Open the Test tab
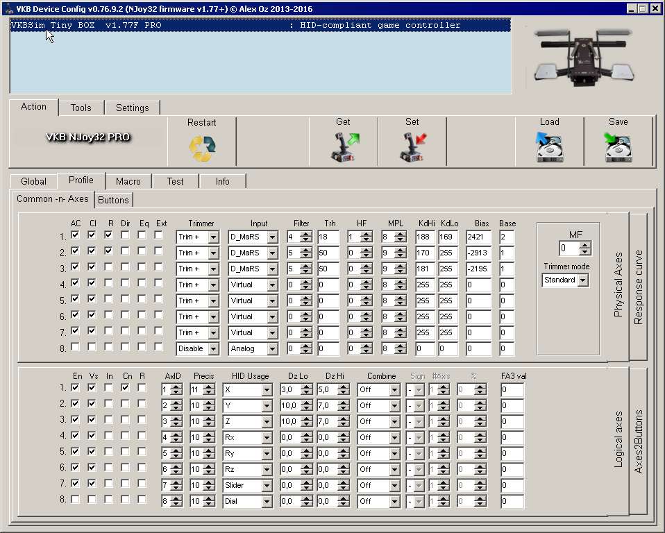The image size is (665, 533). click(175, 181)
